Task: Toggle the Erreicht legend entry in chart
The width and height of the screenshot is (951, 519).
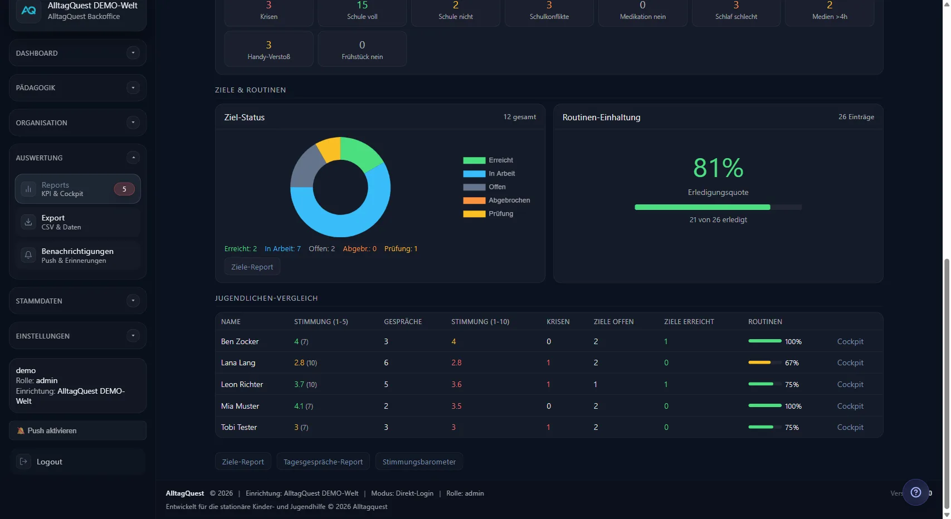Action: point(488,160)
